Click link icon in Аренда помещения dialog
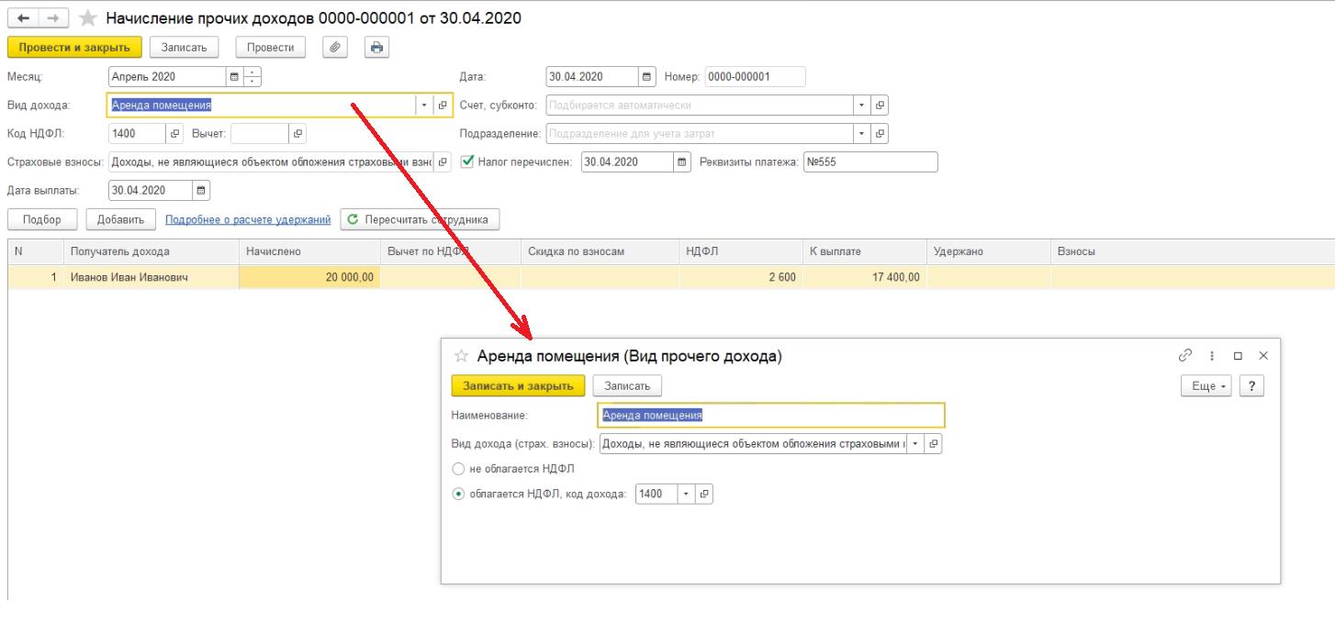Viewport: 1335px width, 634px height. point(1185,356)
